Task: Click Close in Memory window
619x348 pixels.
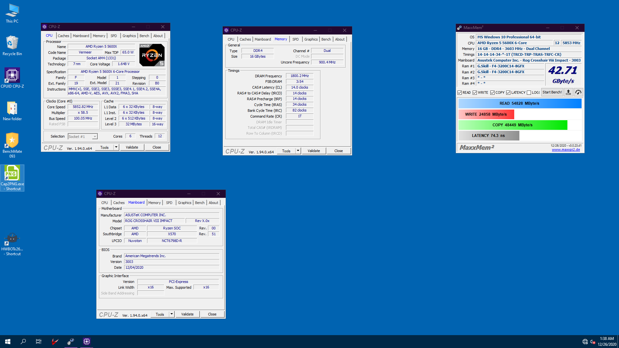Action: point(339,151)
